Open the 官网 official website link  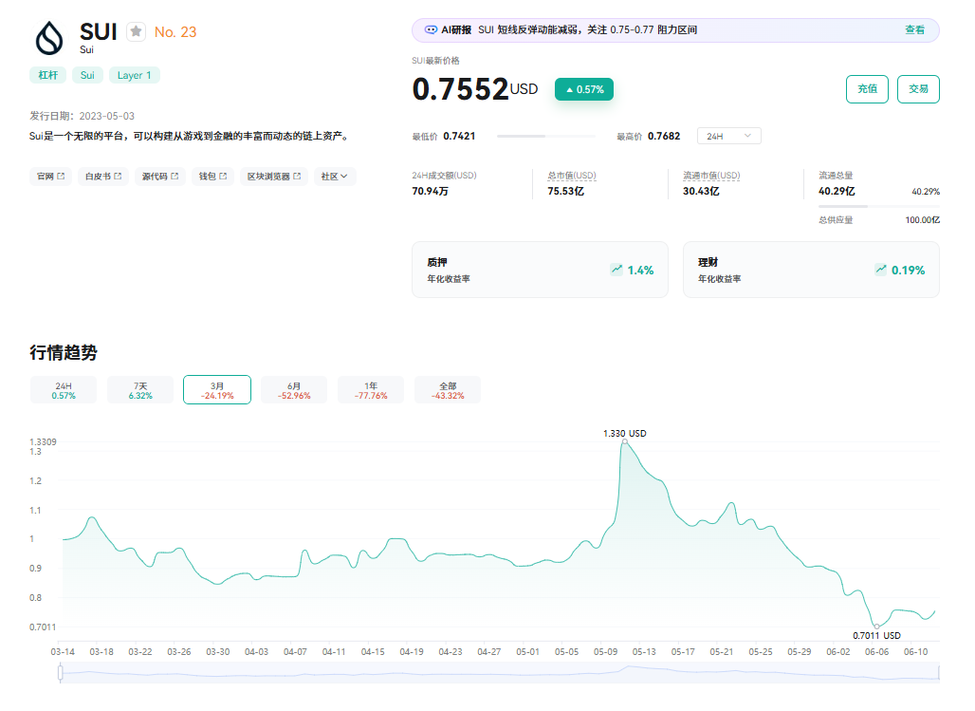point(50,177)
